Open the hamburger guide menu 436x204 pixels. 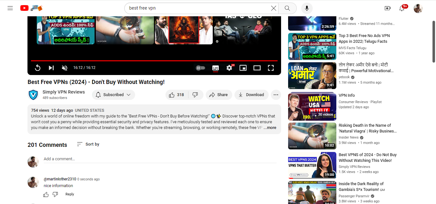tap(10, 8)
